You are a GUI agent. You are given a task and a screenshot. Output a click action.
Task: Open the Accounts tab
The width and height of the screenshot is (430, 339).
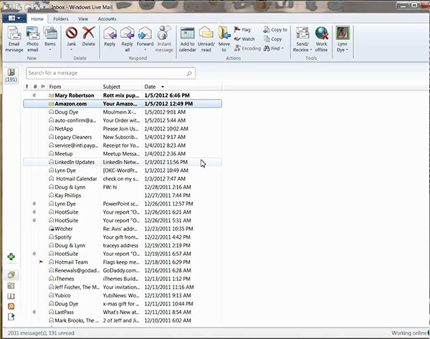pyautogui.click(x=107, y=19)
